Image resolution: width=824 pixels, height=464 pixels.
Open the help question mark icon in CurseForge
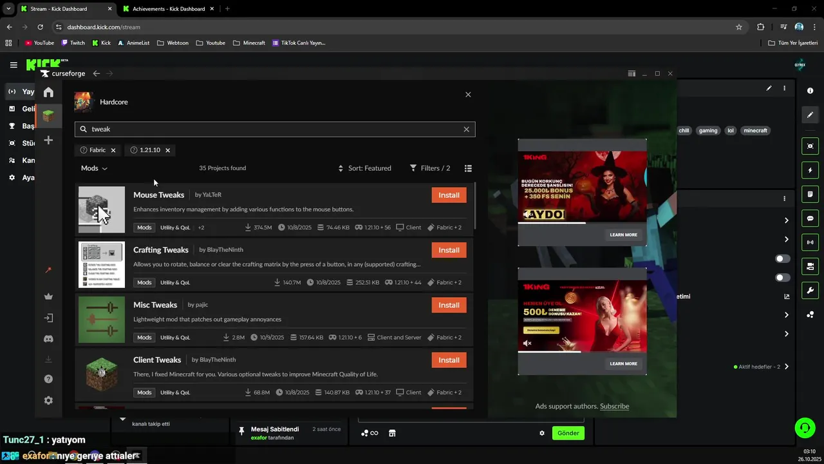pyautogui.click(x=48, y=379)
